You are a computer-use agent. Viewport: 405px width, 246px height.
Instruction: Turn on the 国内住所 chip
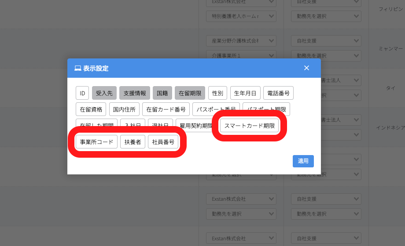click(x=124, y=109)
